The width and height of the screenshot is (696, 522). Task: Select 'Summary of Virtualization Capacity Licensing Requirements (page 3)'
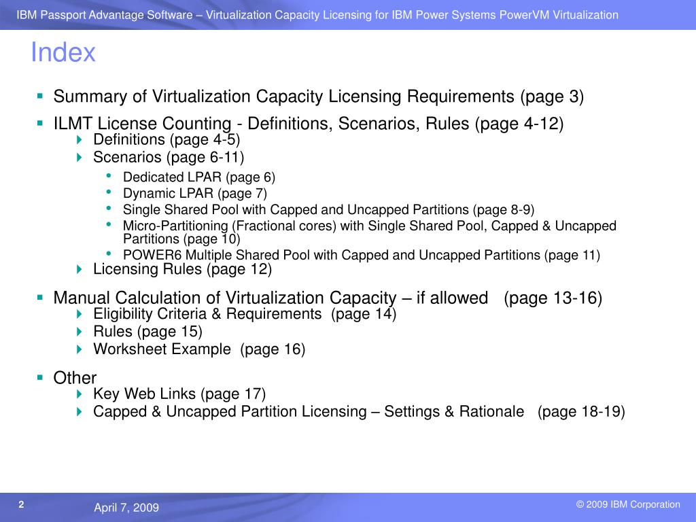[x=319, y=97]
